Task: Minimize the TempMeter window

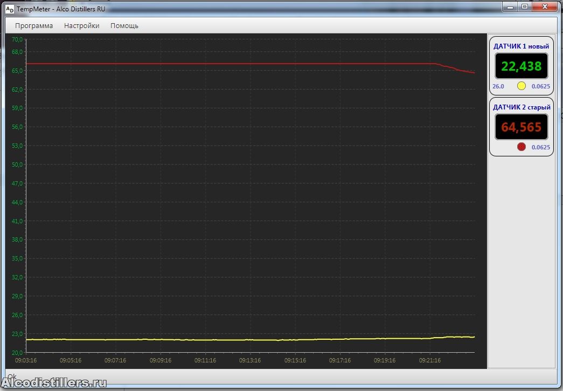Action: pos(511,6)
